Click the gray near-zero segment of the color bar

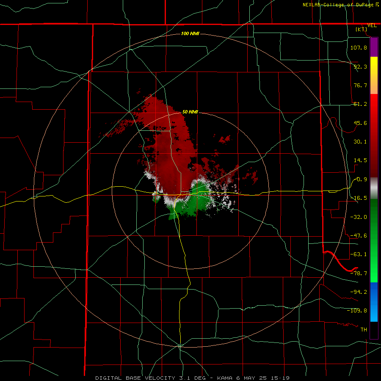point(374,188)
